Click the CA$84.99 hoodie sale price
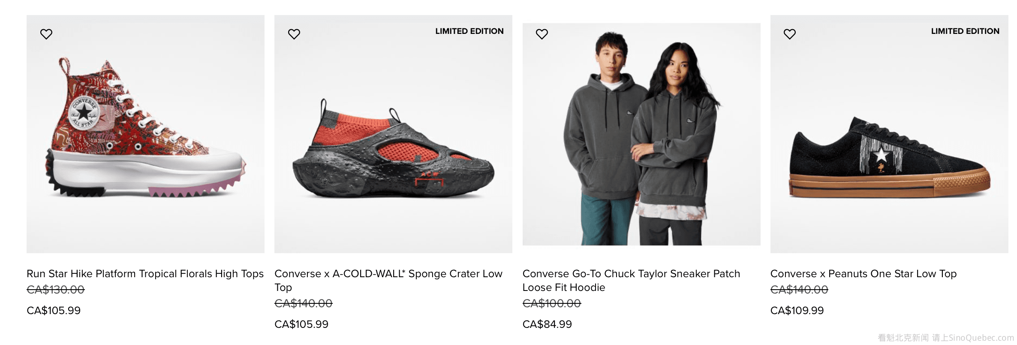This screenshot has height=345, width=1017. [x=547, y=324]
